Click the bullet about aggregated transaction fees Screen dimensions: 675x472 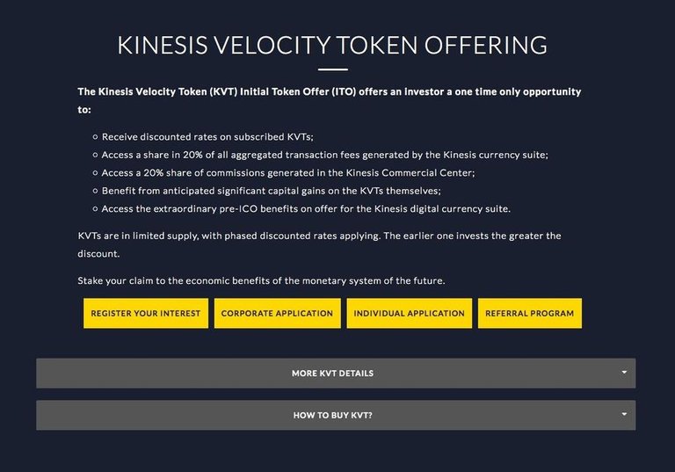coord(325,155)
